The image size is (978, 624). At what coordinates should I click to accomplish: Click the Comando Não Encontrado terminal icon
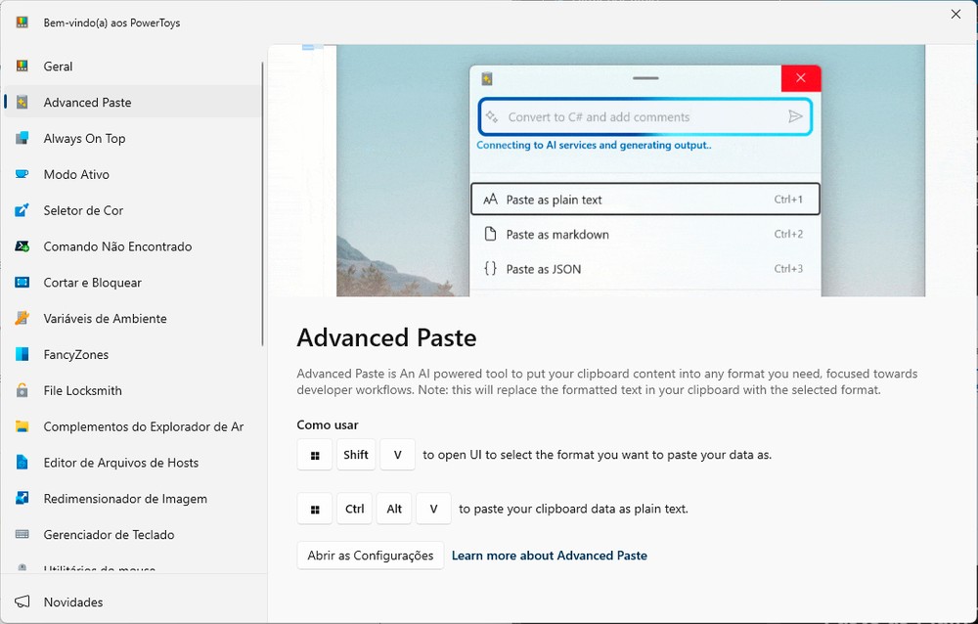[22, 246]
